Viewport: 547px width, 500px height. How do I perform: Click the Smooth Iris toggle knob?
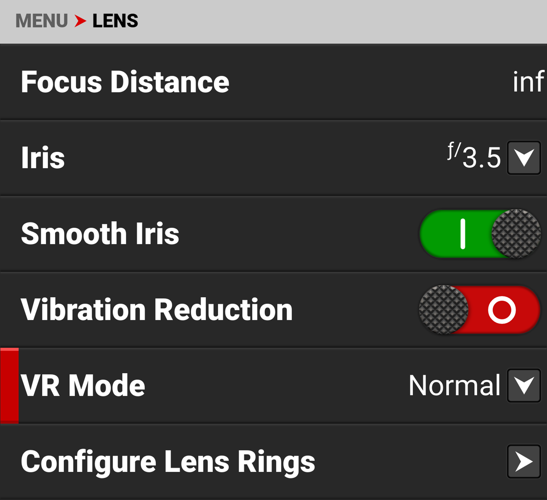point(516,234)
